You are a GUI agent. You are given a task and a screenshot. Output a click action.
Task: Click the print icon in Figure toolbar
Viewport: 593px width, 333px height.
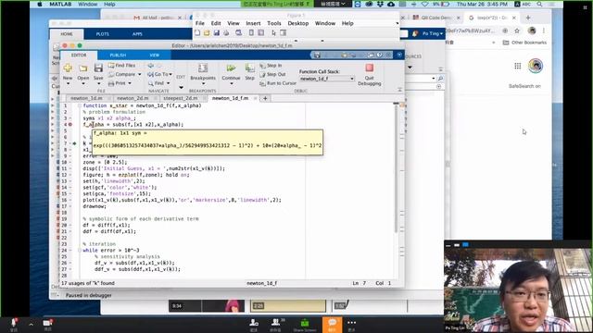point(226,33)
